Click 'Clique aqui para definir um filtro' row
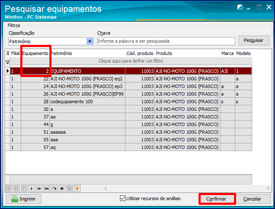This screenshot has width=275, height=209. click(x=131, y=61)
